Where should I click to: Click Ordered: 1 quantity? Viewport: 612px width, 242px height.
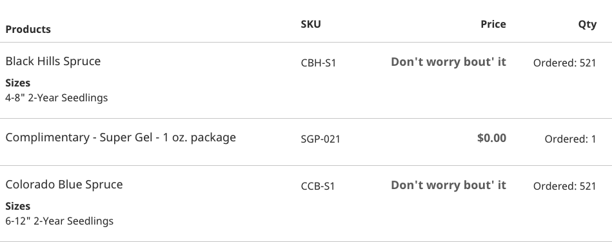click(570, 139)
